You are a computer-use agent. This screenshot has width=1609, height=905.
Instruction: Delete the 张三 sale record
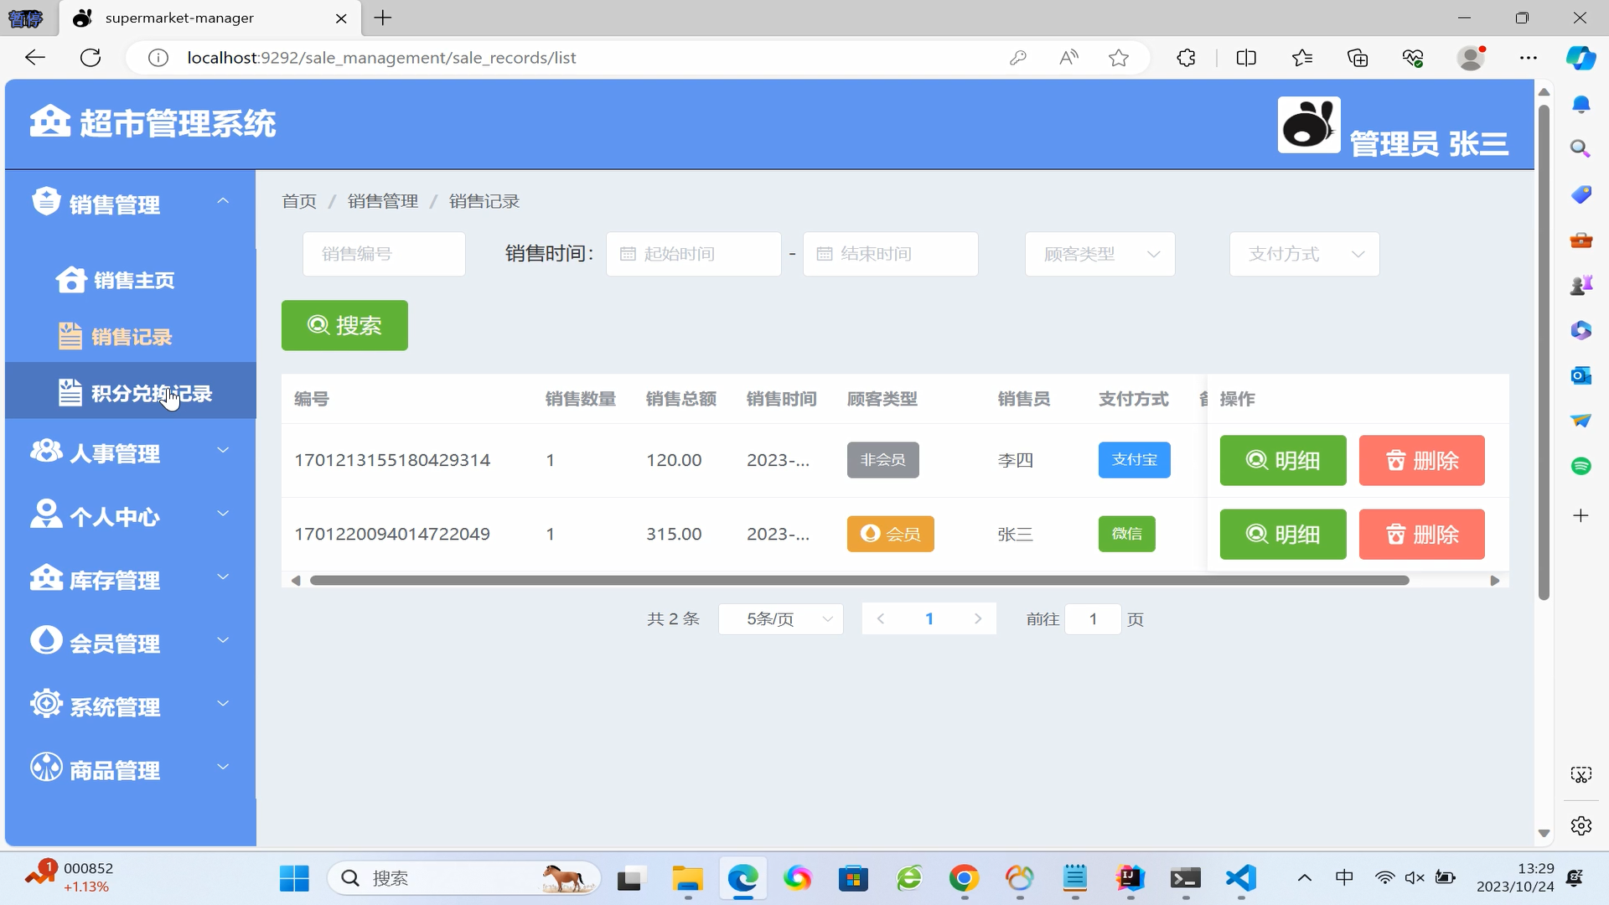(1421, 534)
